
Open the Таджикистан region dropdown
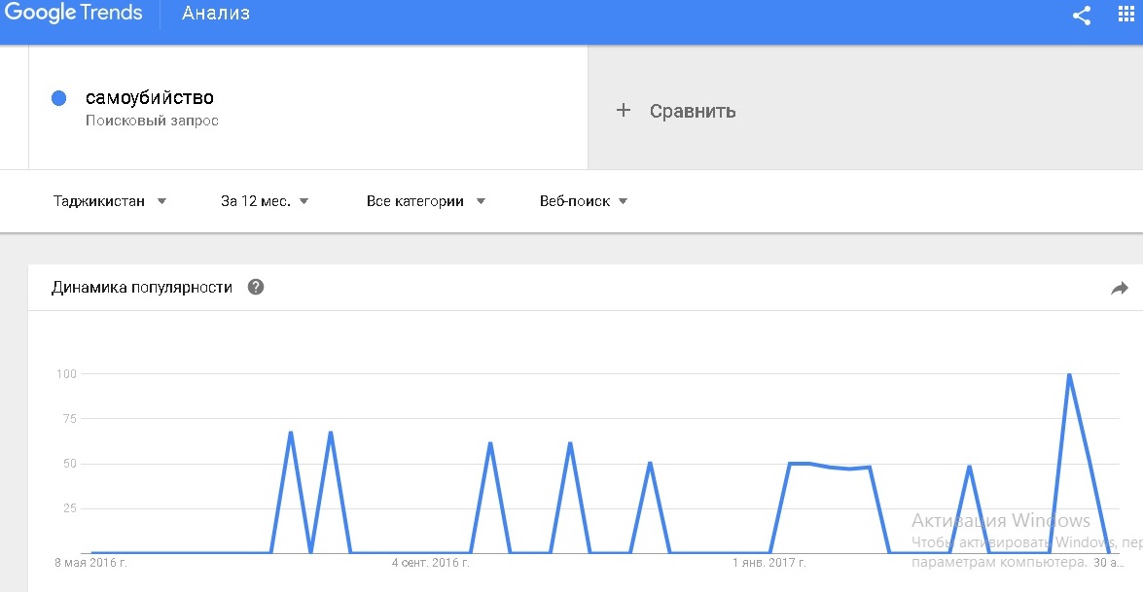click(110, 201)
